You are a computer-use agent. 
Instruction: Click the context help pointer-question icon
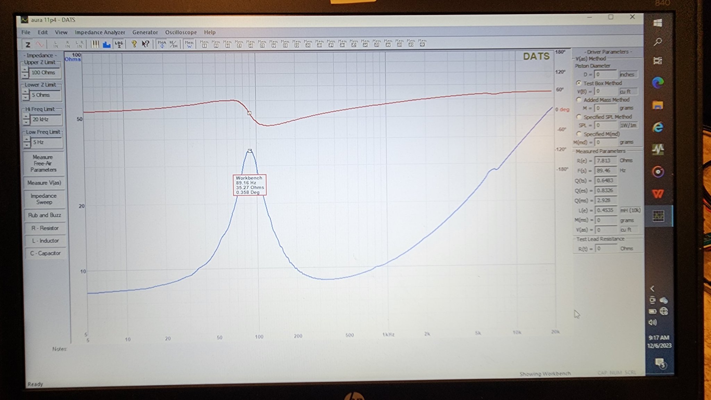[x=145, y=44]
